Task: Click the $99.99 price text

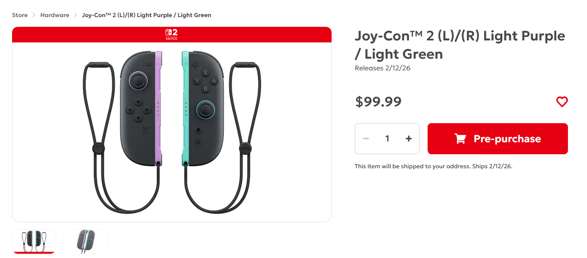Action: pos(378,101)
